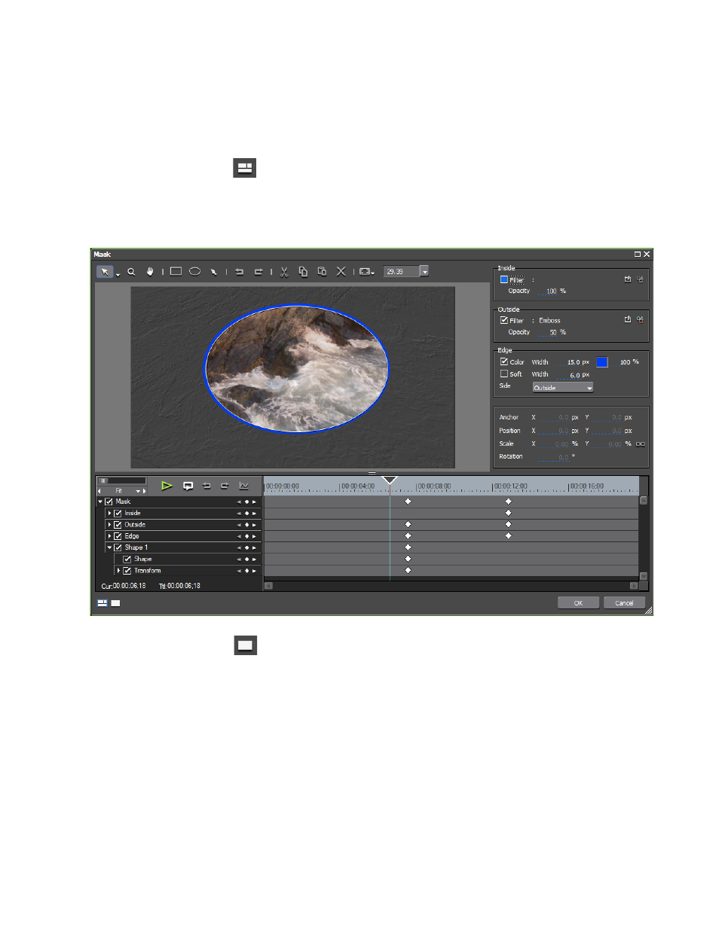The image size is (719, 930).
Task: Click the playhead marker on ruler
Action: (390, 480)
